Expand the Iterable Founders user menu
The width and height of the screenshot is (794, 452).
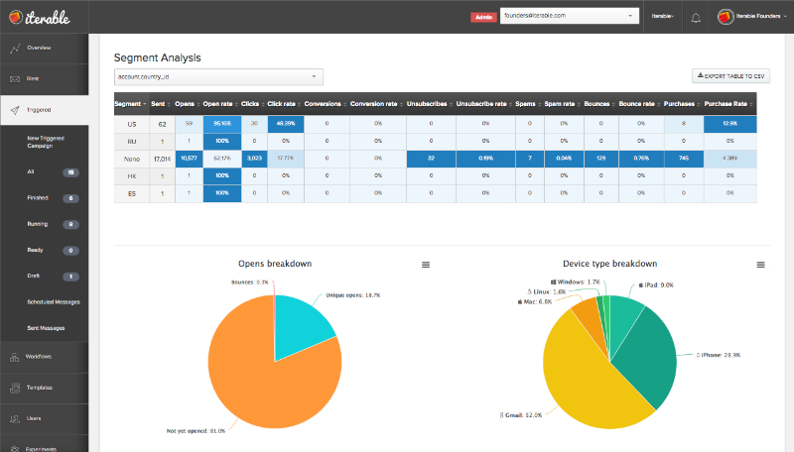click(x=750, y=17)
